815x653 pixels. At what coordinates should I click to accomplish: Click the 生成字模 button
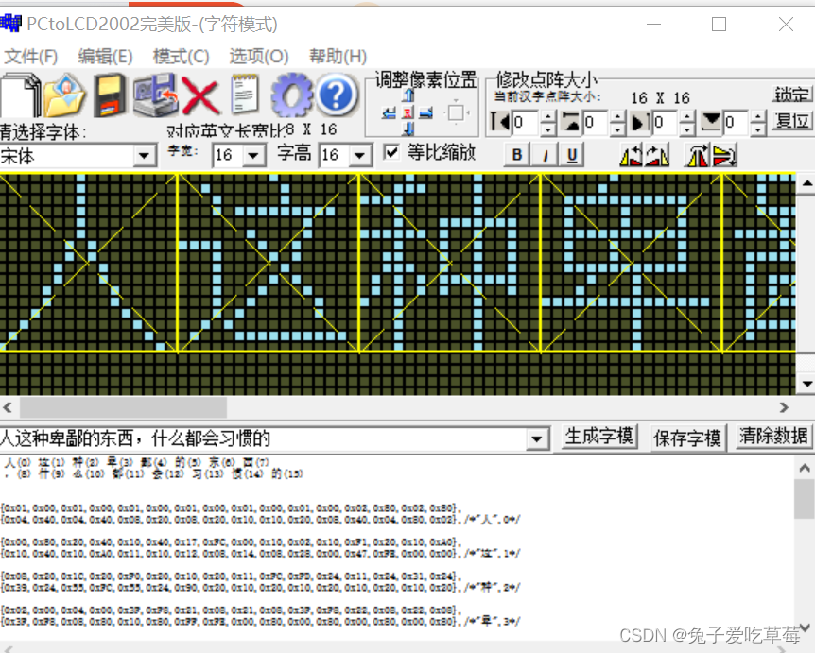[x=598, y=437]
